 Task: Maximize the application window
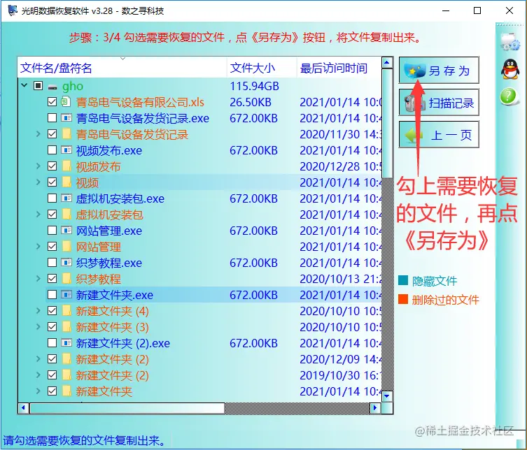coord(477,10)
